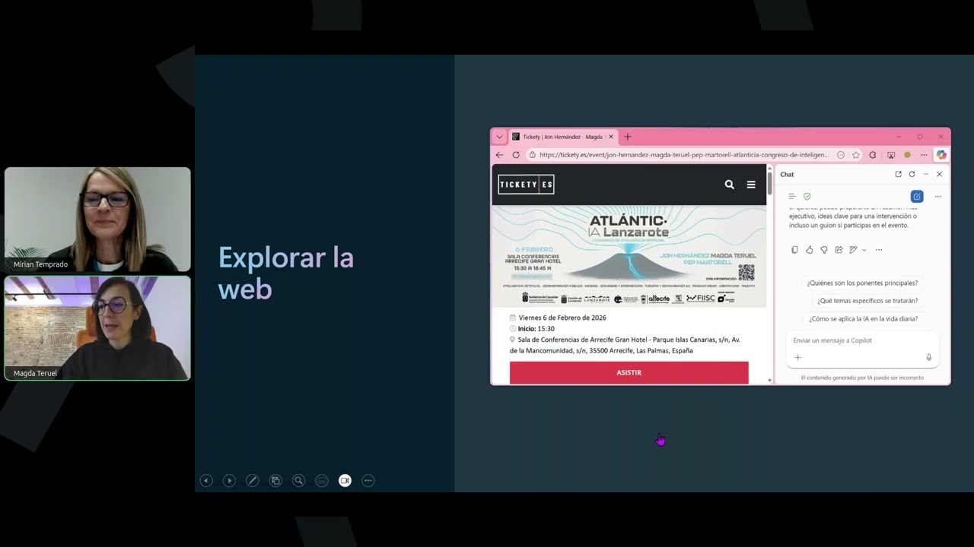The width and height of the screenshot is (974, 547).
Task: Open the slide zoom magnifier tool
Action: click(x=299, y=480)
